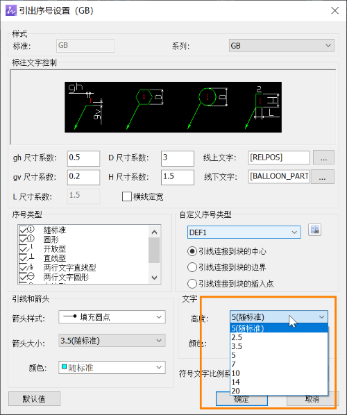Choose 7 from the height list
Image resolution: width=347 pixels, height=415 pixels.
pyautogui.click(x=279, y=364)
